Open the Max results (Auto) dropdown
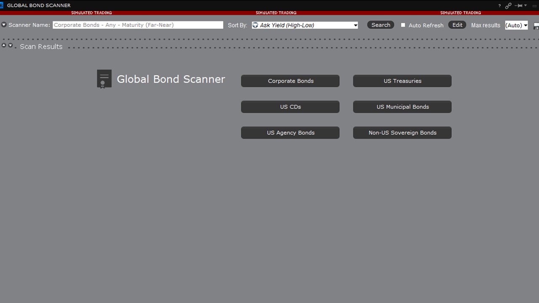The height and width of the screenshot is (303, 539). click(x=516, y=25)
